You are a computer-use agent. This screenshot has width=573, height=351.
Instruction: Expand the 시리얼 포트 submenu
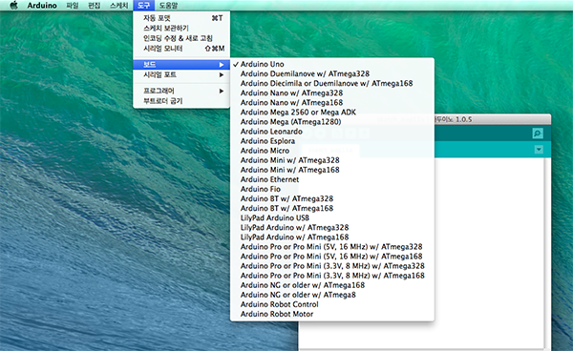(x=181, y=74)
